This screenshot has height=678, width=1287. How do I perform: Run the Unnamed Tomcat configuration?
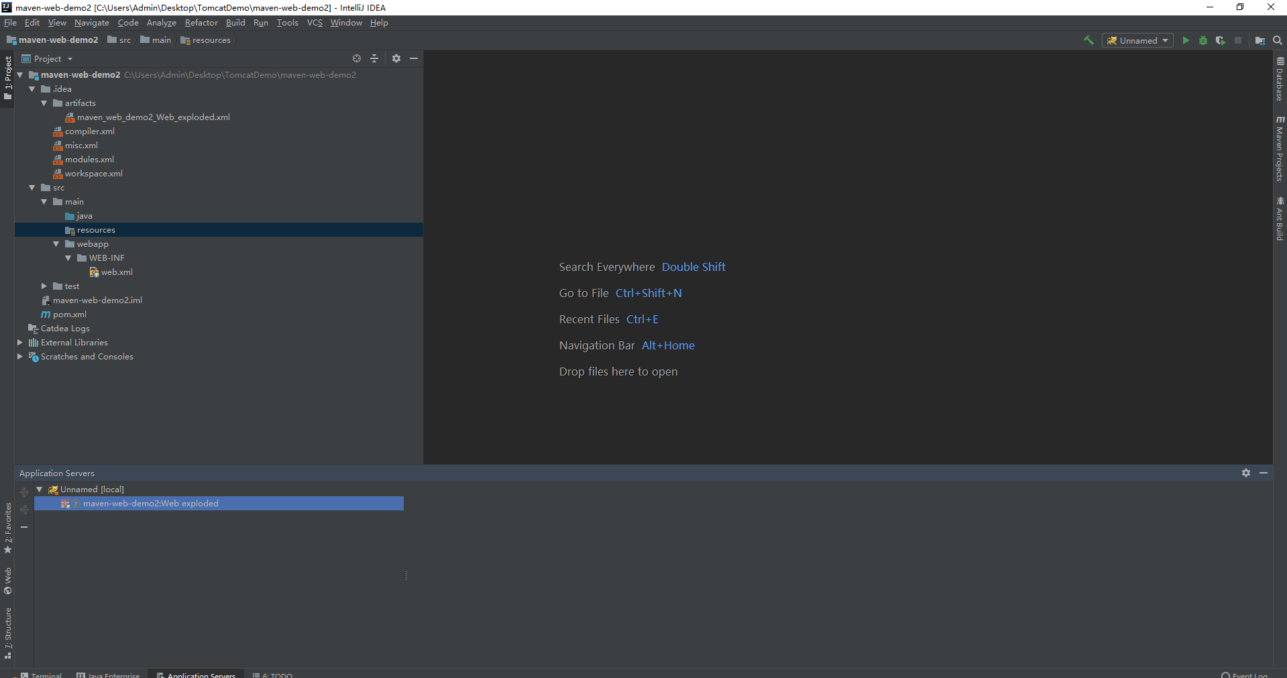[1186, 40]
